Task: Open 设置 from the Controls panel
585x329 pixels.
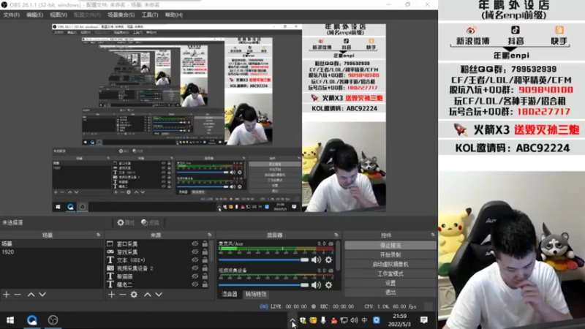Action: [x=390, y=283]
